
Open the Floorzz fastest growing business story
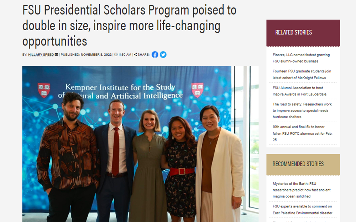(x=300, y=58)
